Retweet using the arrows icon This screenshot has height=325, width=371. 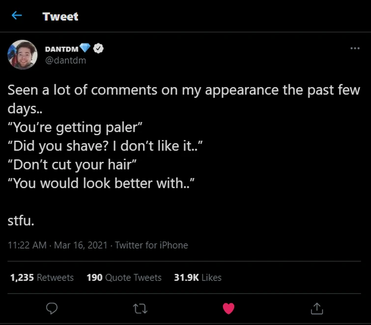[x=140, y=308]
